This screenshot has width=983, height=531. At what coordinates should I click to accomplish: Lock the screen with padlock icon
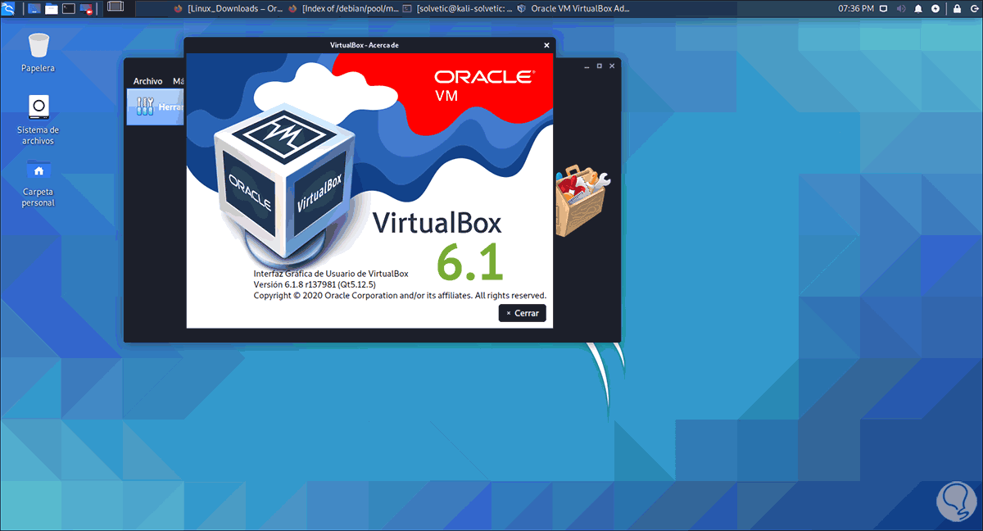pyautogui.click(x=956, y=8)
